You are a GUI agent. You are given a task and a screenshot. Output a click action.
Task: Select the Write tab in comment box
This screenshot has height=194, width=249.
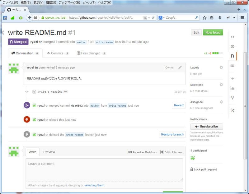tap(33, 152)
